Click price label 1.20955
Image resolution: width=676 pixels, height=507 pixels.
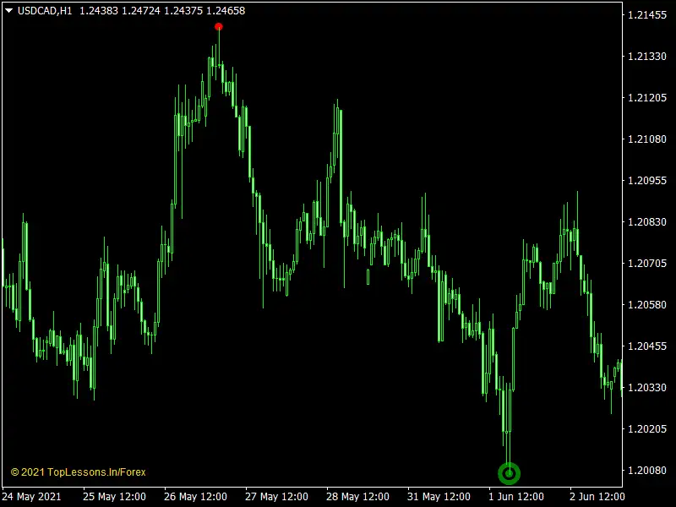pyautogui.click(x=647, y=181)
